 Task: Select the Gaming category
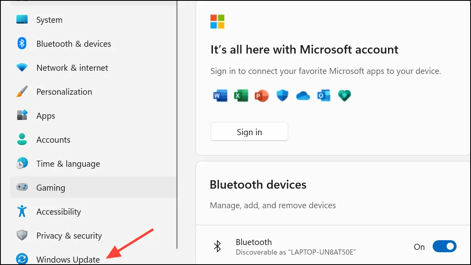pyautogui.click(x=93, y=187)
